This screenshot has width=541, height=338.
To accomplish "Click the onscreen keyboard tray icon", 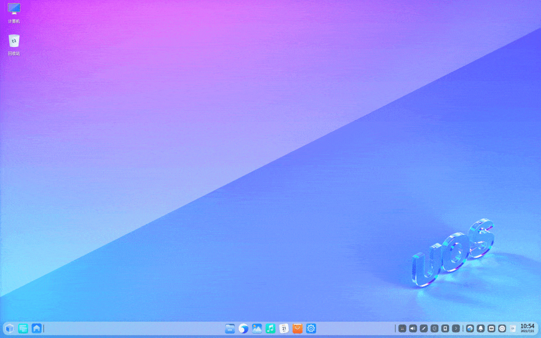I will coord(491,329).
